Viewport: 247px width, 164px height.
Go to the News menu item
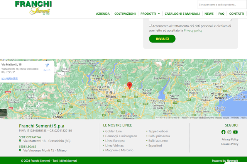[209, 14]
